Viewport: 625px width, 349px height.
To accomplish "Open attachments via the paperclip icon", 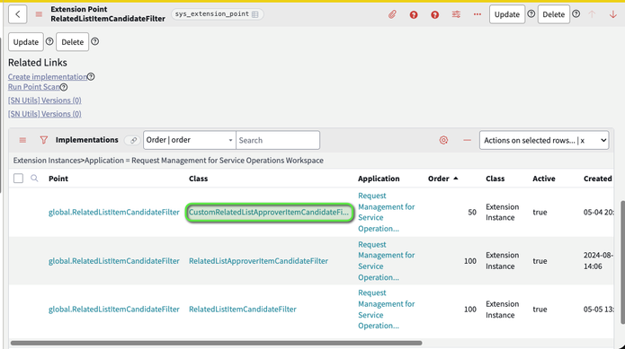I will coord(392,14).
